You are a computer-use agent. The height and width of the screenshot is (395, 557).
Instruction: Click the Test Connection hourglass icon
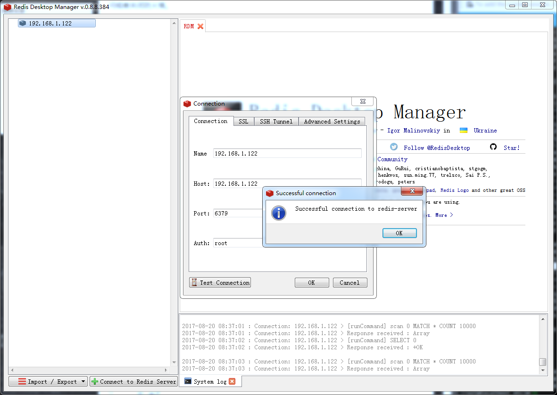(194, 282)
